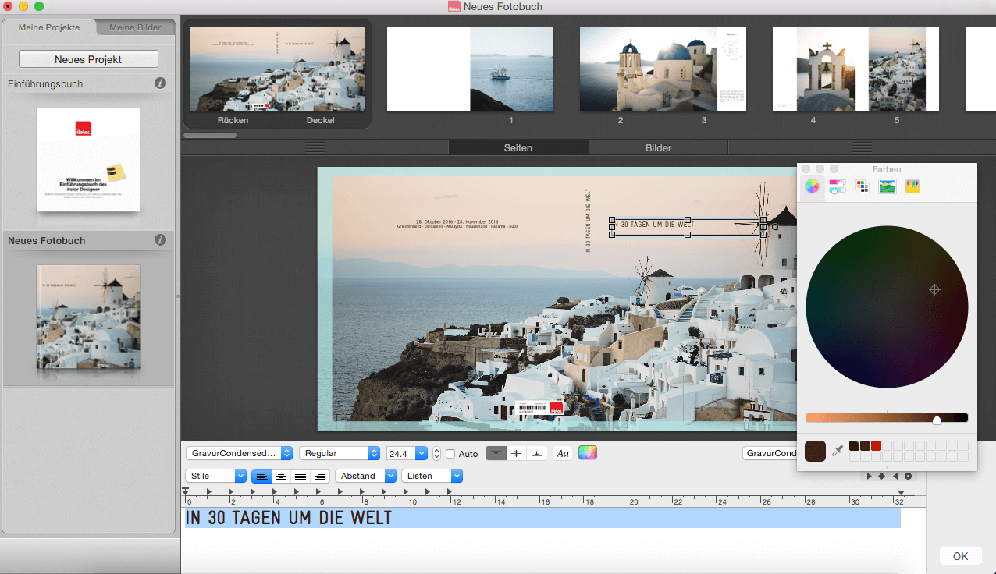The height and width of the screenshot is (574, 996).
Task: Show info for Einführungsbuch project
Action: [160, 83]
